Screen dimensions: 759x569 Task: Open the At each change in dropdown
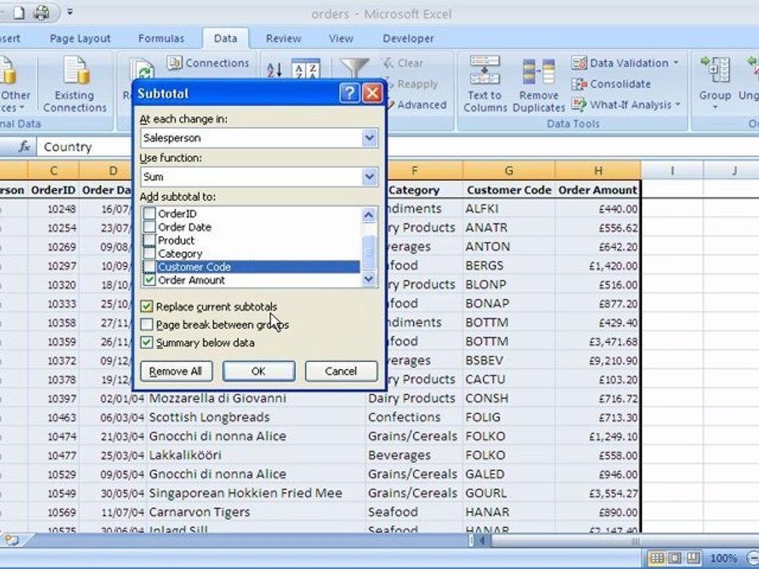(369, 138)
